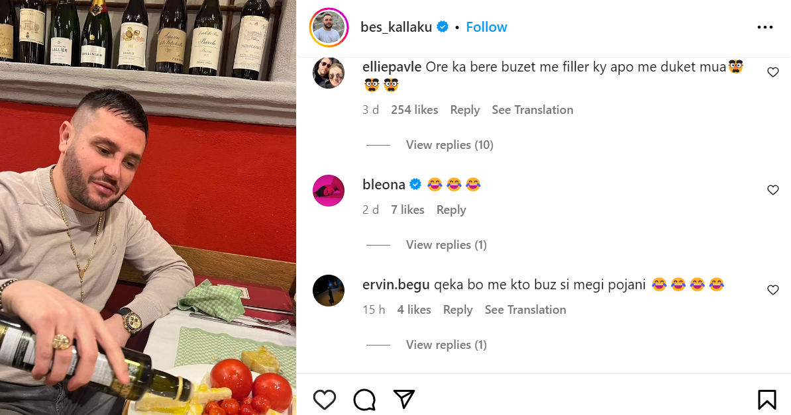
Task: Share post via paper plane icon
Action: coord(403,398)
